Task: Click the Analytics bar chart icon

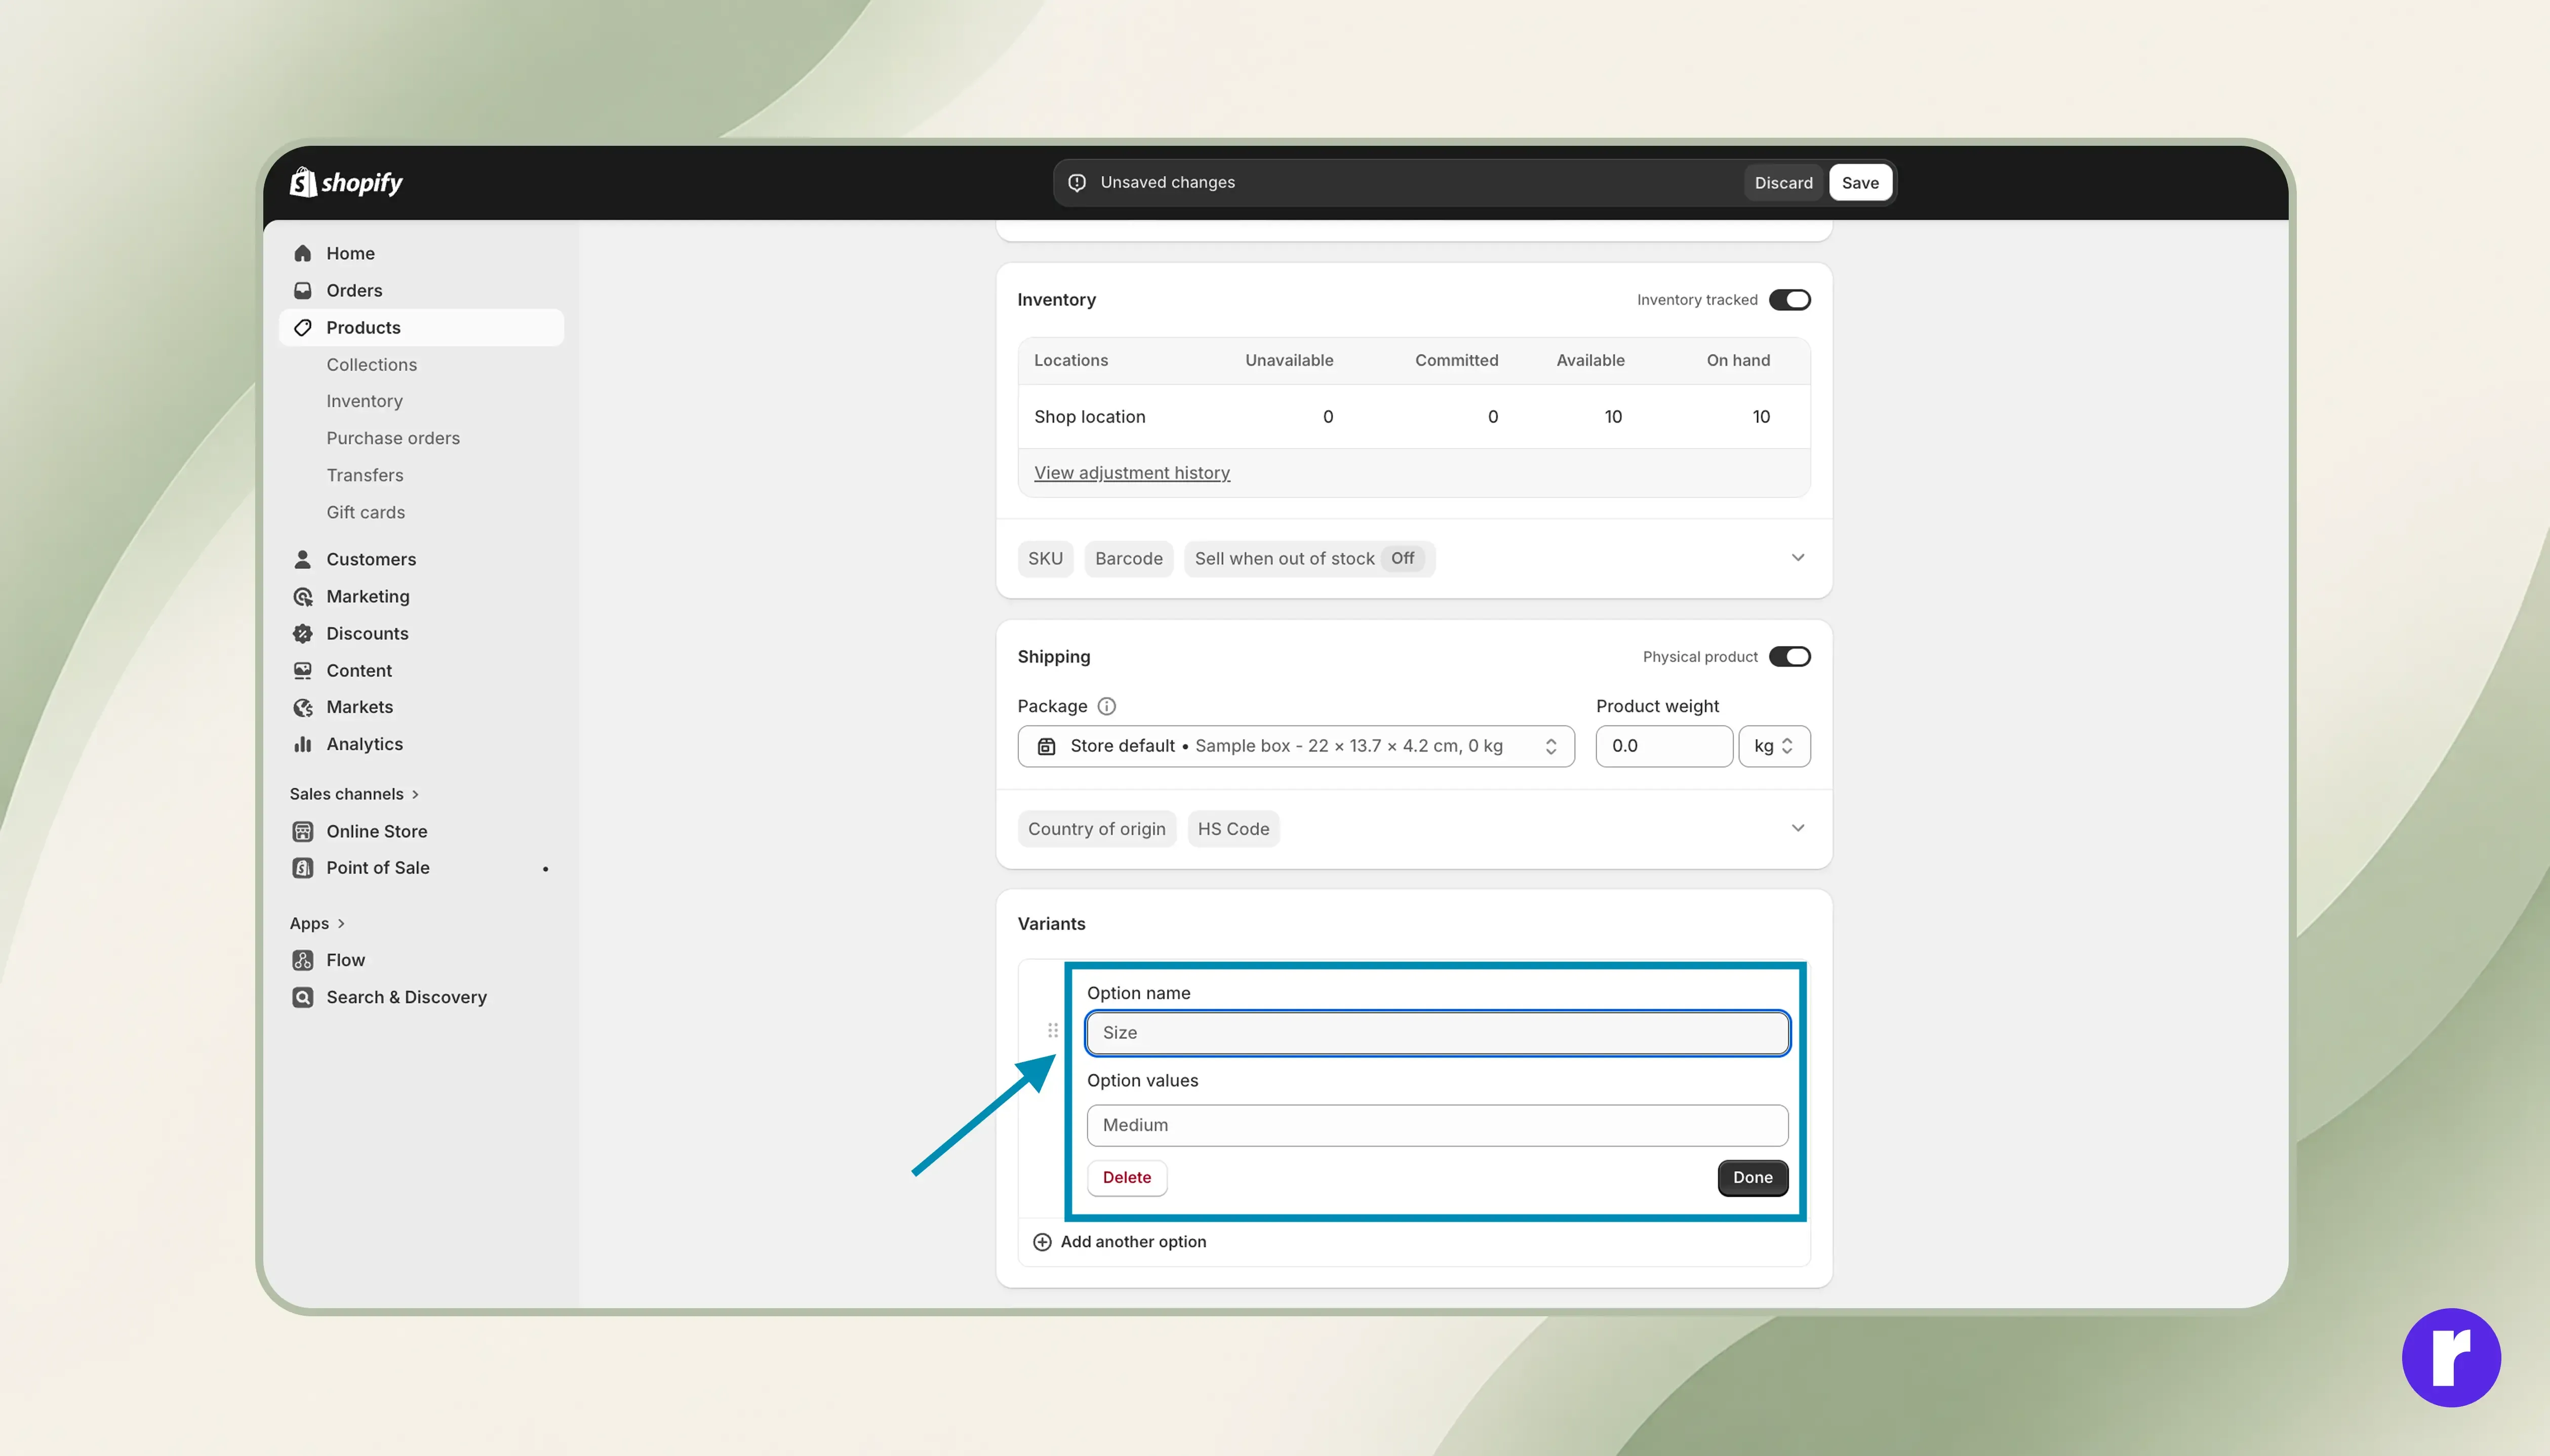Action: point(302,744)
